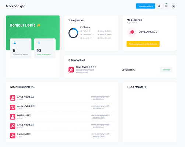Click the 10 min. d'avance card

(45, 48)
